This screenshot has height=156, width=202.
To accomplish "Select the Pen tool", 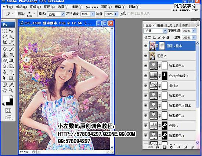I will 5,72.
